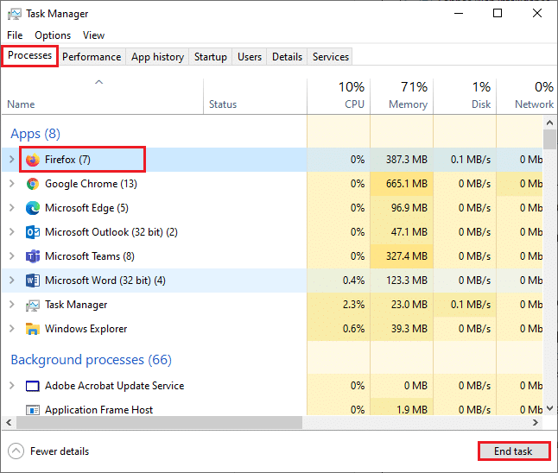The height and width of the screenshot is (473, 558).
Task: Click the vertical scrollbar thumb
Action: [x=549, y=140]
